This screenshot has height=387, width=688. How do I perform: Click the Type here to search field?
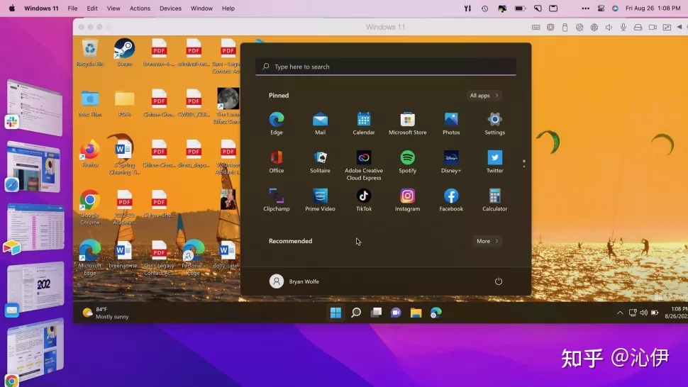[386, 67]
